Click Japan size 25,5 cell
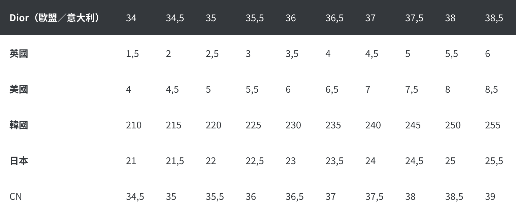The width and height of the screenshot is (516, 213). (494, 161)
